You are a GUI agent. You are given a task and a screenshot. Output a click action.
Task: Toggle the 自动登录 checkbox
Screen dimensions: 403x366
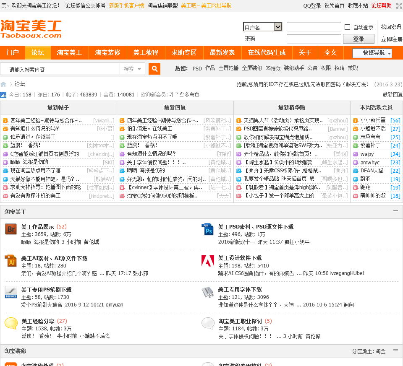tap(347, 27)
